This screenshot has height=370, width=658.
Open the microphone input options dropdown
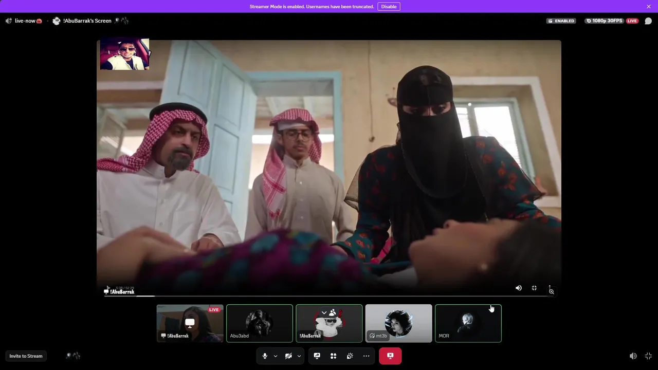(x=276, y=356)
